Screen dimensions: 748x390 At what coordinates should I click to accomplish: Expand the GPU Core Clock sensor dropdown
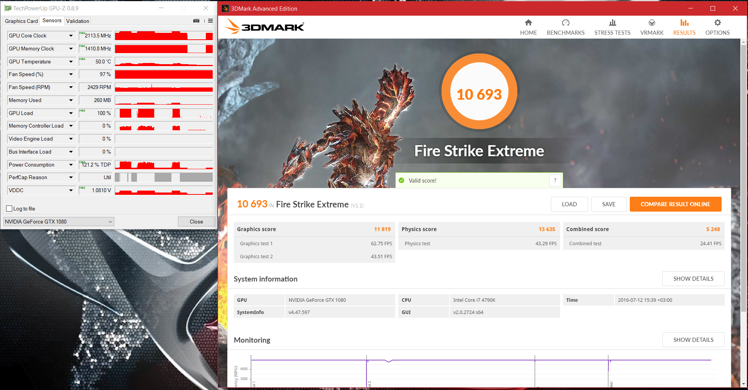pos(71,36)
